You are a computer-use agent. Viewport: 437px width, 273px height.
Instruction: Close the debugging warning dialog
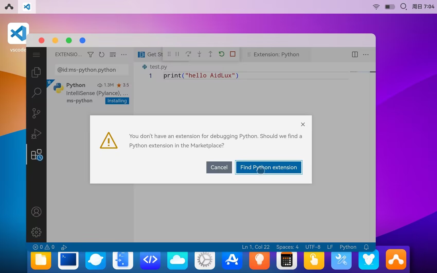[303, 124]
